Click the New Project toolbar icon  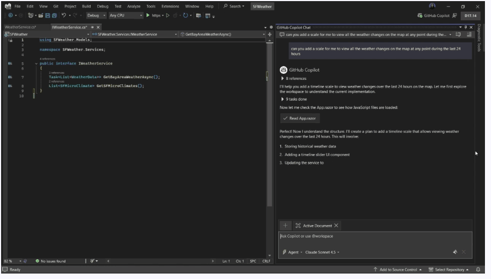pyautogui.click(x=31, y=15)
